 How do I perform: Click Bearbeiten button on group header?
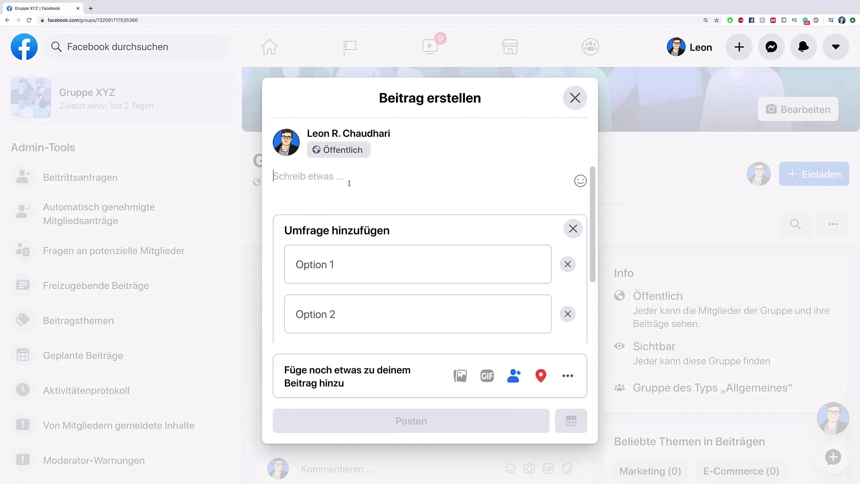[799, 109]
